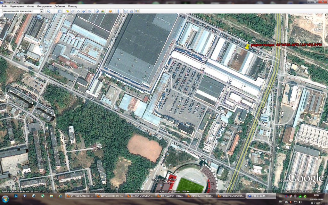This screenshot has height=205, width=328.
Task: Open the Редактиране menu
Action: [17, 6]
